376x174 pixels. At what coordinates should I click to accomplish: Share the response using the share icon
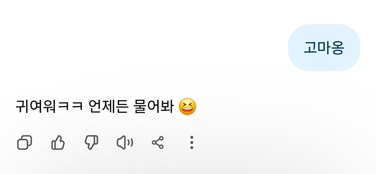tap(158, 143)
